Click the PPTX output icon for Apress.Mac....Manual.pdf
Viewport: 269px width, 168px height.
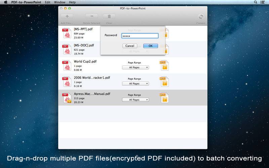point(164,98)
